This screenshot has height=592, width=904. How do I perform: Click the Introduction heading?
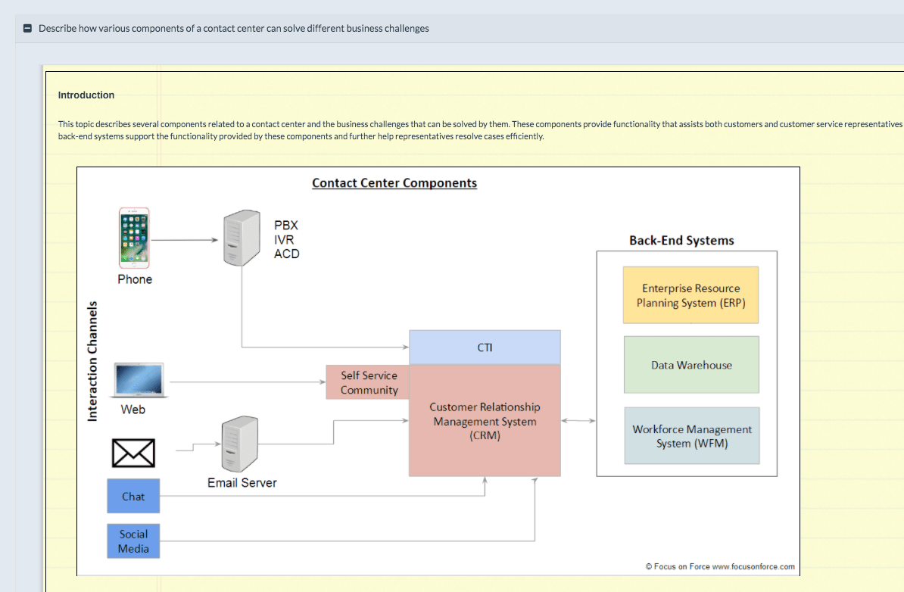[x=86, y=95]
